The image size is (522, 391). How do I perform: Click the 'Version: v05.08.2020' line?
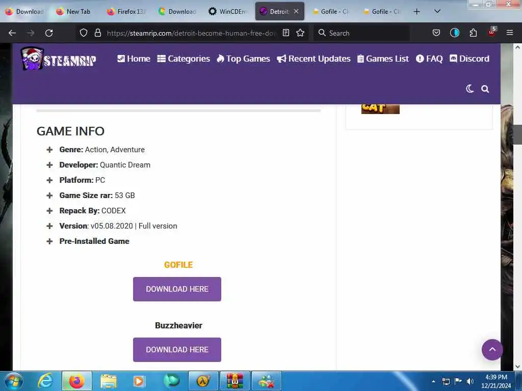pyautogui.click(x=118, y=226)
